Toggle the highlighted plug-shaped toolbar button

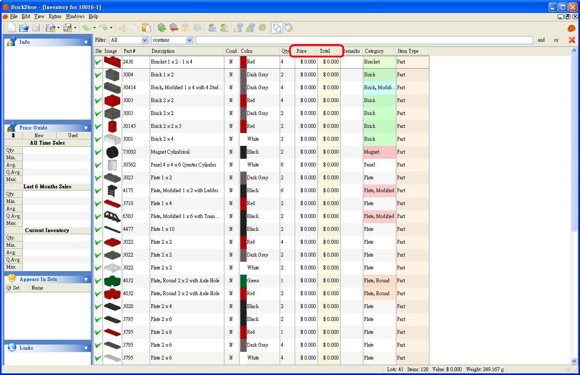(x=277, y=28)
